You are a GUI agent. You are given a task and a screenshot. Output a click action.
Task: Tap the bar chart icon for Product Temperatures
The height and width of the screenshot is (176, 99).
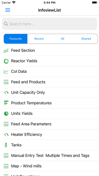[x=6, y=103]
